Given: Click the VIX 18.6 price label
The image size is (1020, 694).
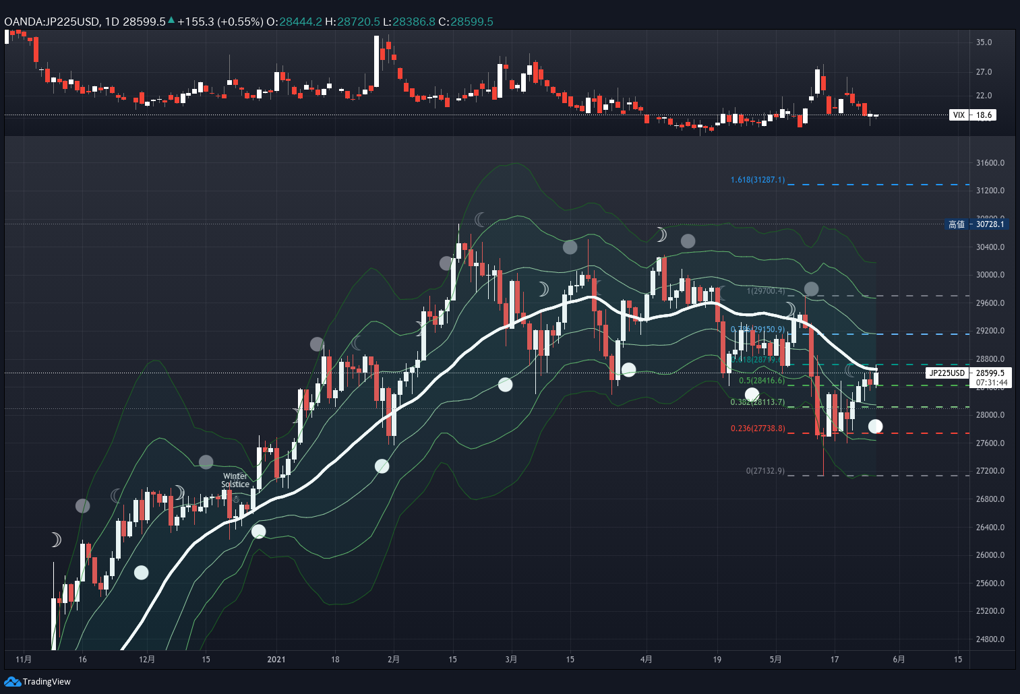Looking at the screenshot, I should [x=972, y=115].
